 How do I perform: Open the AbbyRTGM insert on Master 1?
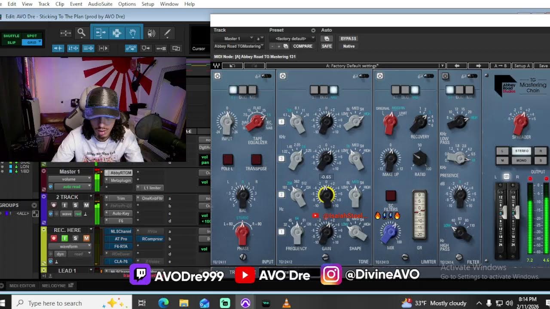tap(121, 173)
